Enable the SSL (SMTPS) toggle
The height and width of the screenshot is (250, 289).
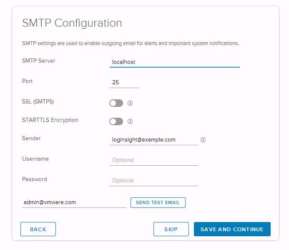[116, 103]
